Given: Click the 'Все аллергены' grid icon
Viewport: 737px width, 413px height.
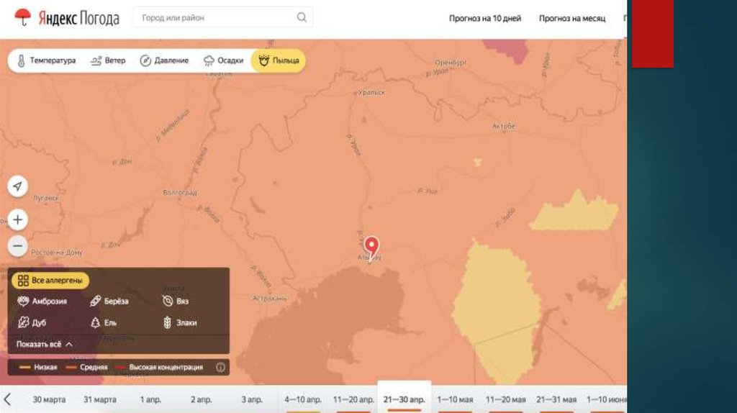Looking at the screenshot, I should tap(23, 281).
